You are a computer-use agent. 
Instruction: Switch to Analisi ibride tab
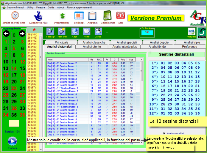click(x=157, y=47)
